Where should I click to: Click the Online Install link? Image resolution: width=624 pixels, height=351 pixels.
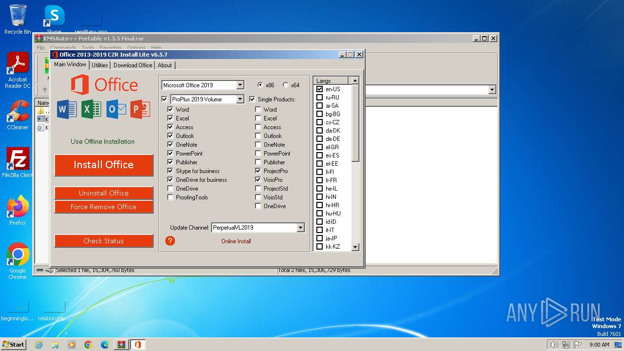point(236,241)
